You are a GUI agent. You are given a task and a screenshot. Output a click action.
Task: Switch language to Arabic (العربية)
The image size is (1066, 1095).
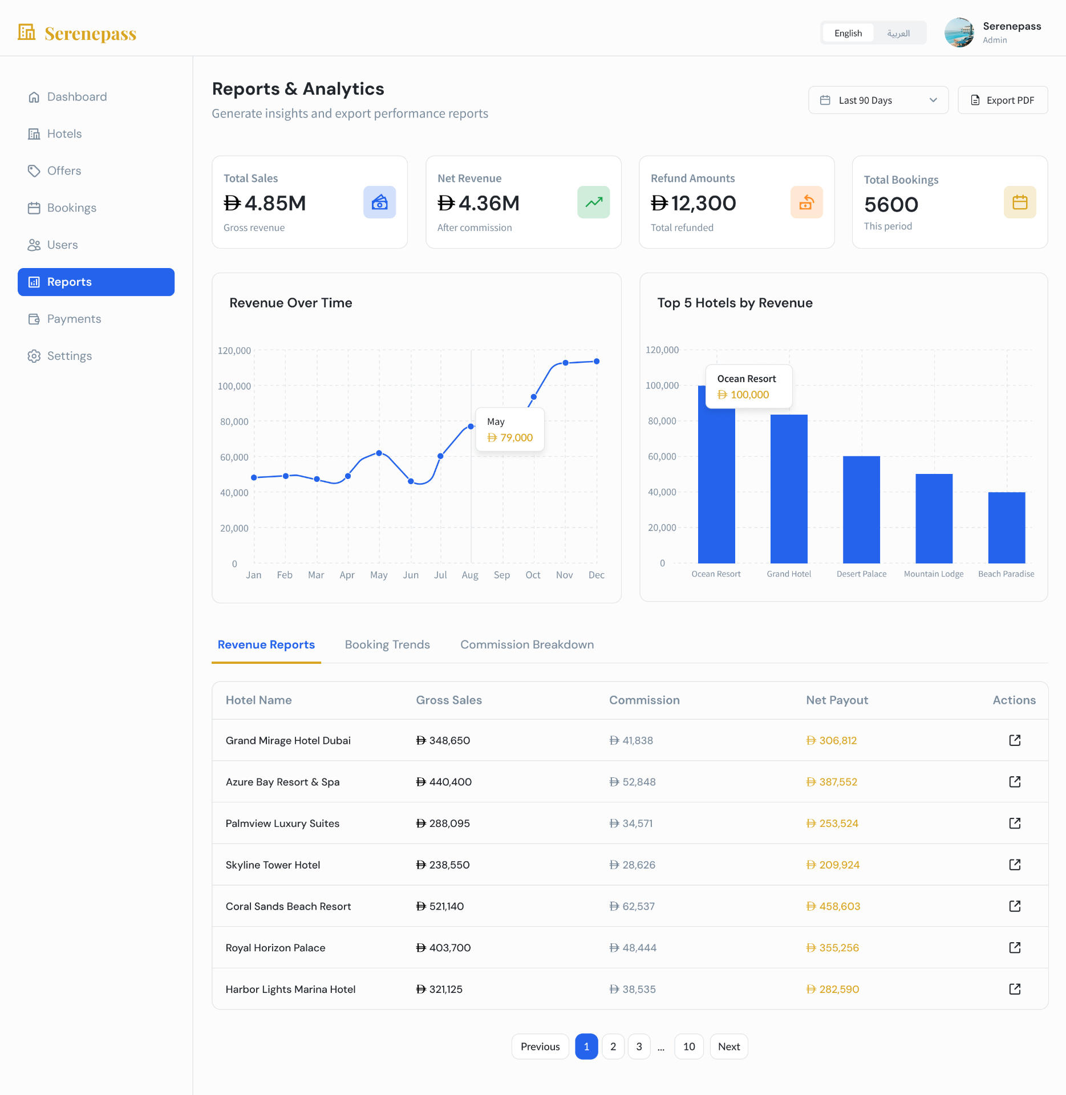898,33
